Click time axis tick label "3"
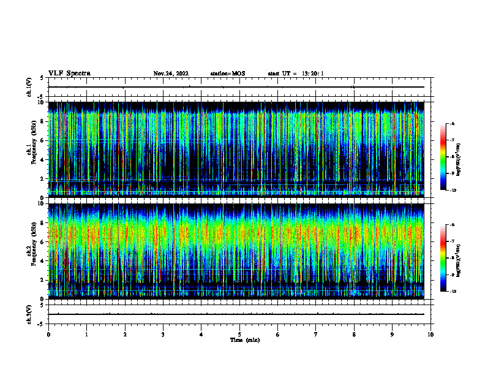Image resolution: width=485 pixels, height=375 pixels. click(x=163, y=335)
